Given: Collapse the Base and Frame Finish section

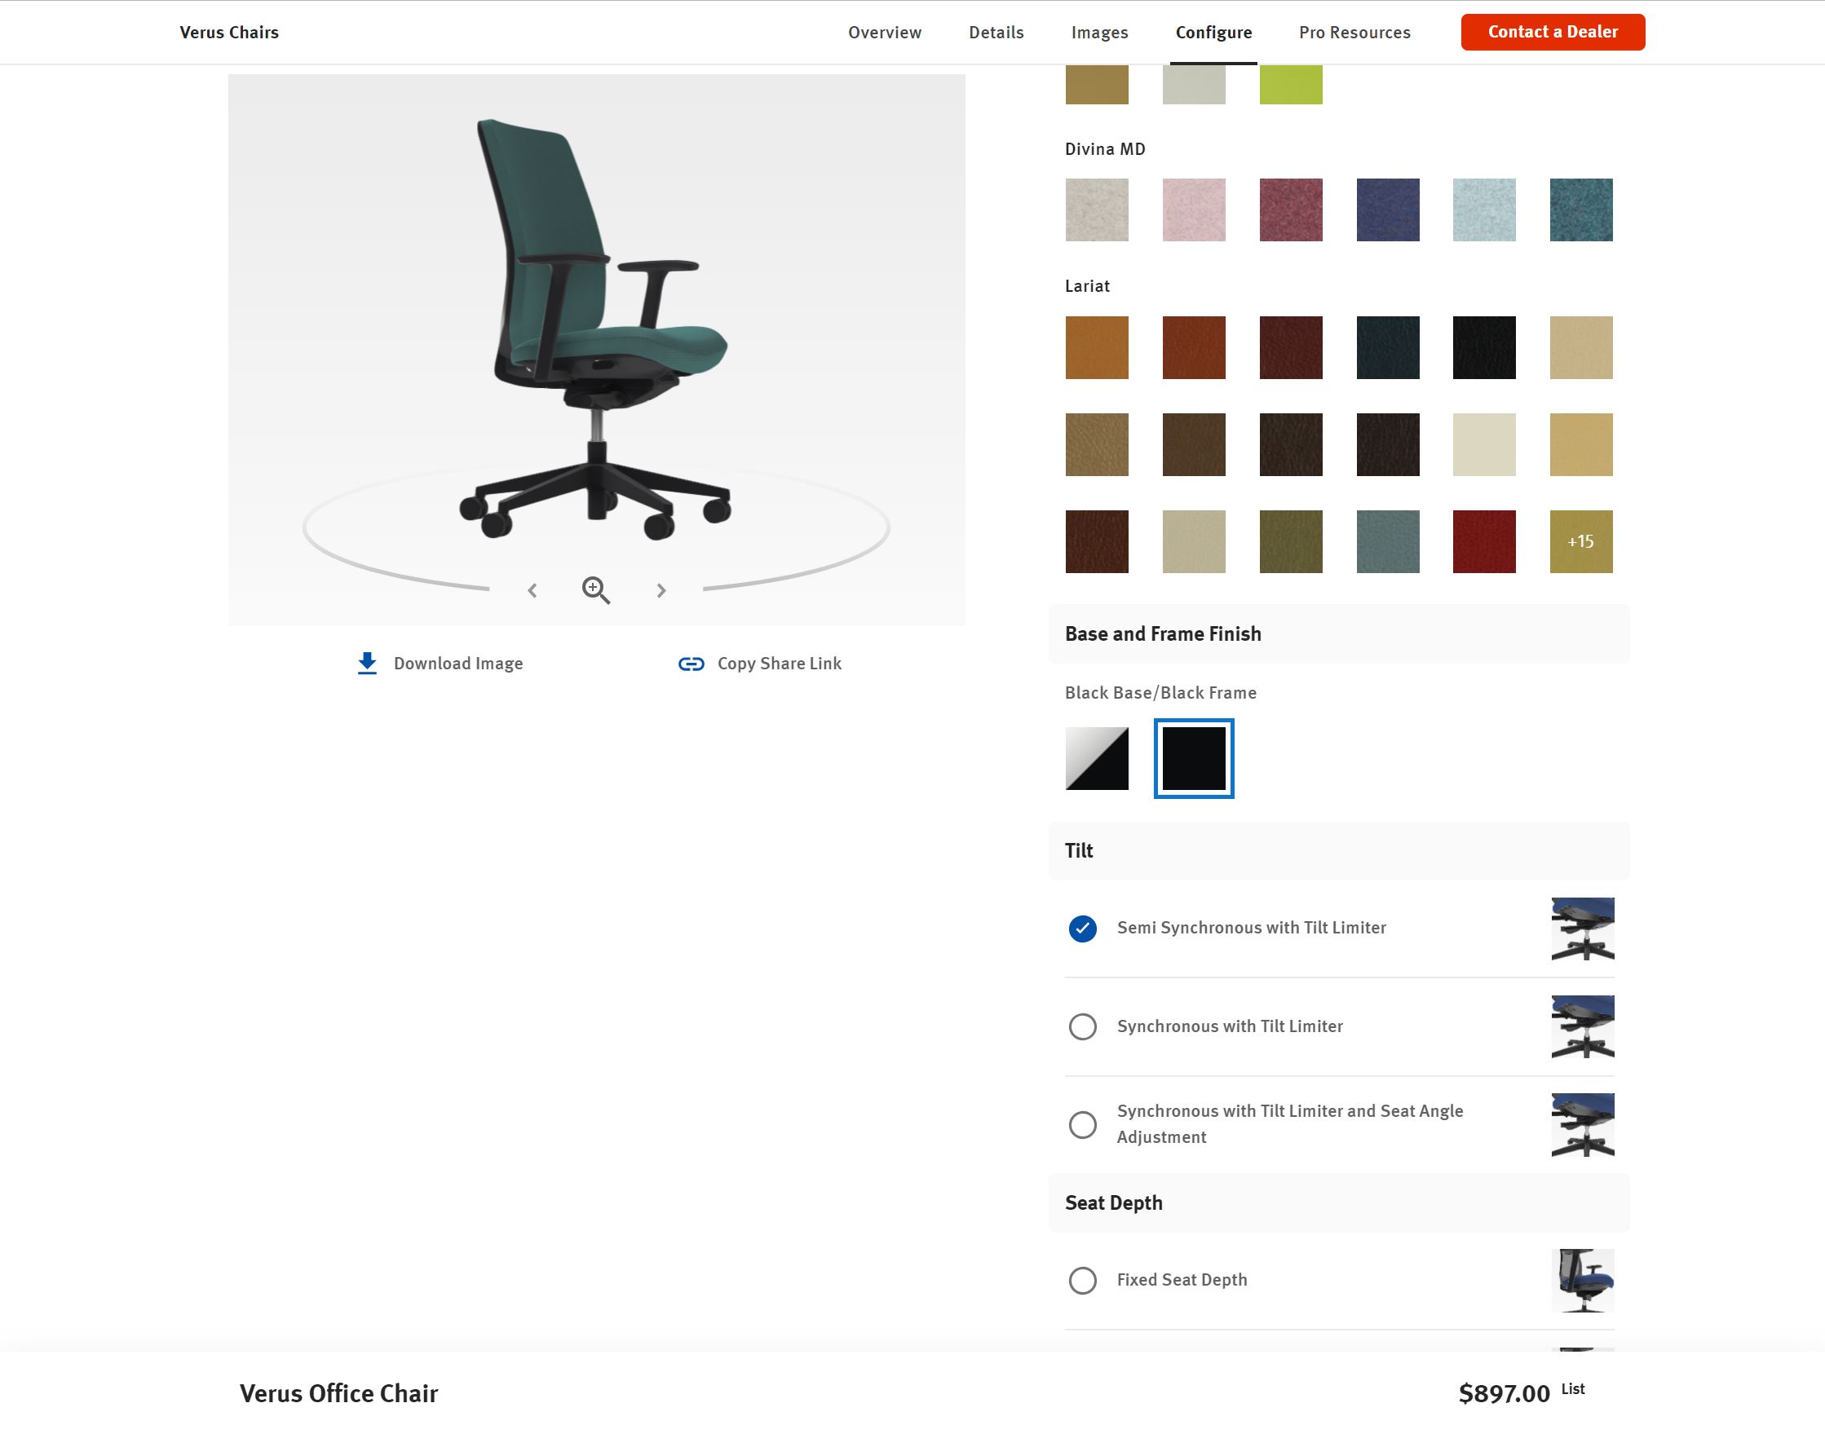Looking at the screenshot, I should pyautogui.click(x=1339, y=634).
